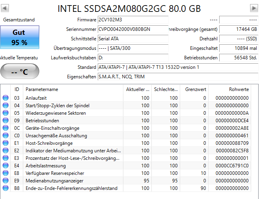Screen dimensions: 259x199
Task: Click status orb for ID 09 Betriebsstunden row
Action: pyautogui.click(x=6, y=120)
